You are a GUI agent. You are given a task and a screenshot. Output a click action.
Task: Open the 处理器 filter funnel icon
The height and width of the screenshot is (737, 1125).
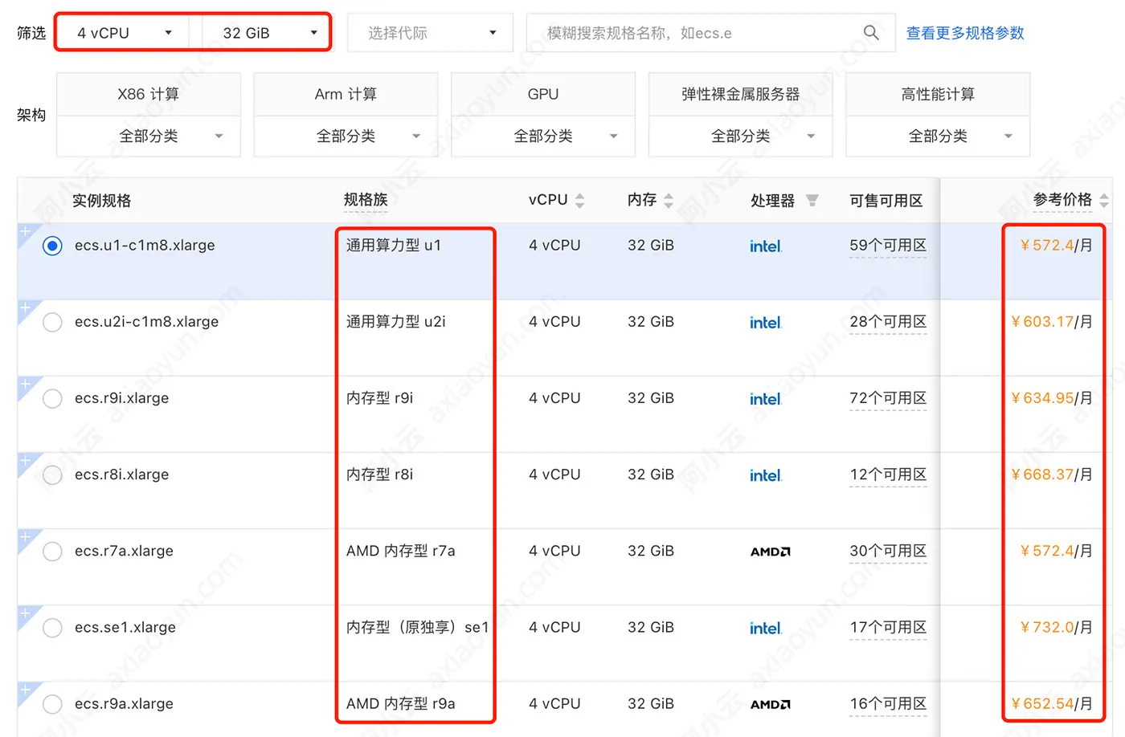(812, 200)
